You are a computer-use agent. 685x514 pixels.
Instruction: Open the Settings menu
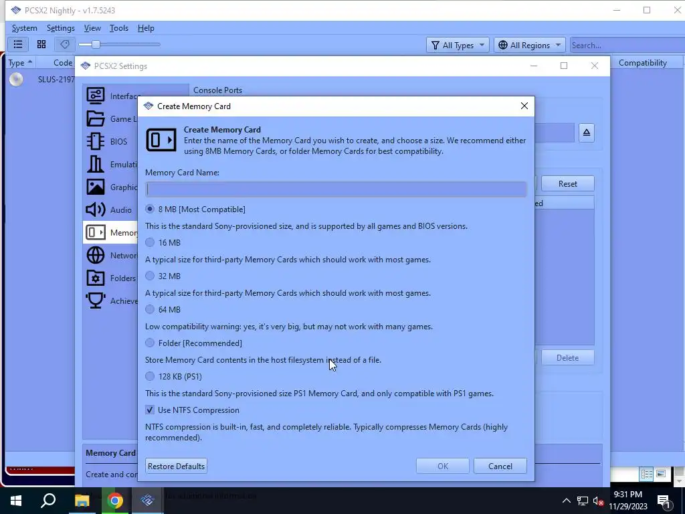click(61, 28)
